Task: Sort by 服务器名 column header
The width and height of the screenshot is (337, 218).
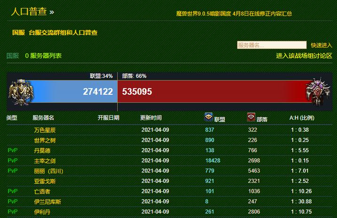Action: 43,118
